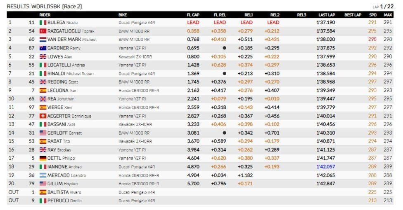Click the Turkish flag beside RAZGATLIOGLU Toprak
The image size is (403, 210).
pyautogui.click(x=43, y=31)
